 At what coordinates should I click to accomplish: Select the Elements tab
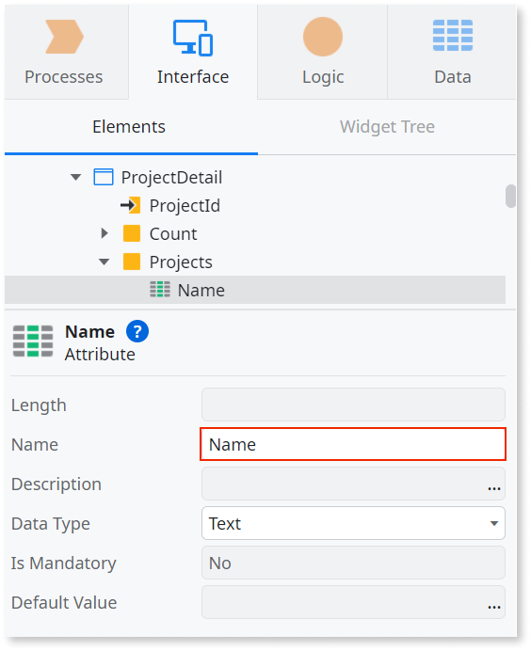tap(129, 127)
